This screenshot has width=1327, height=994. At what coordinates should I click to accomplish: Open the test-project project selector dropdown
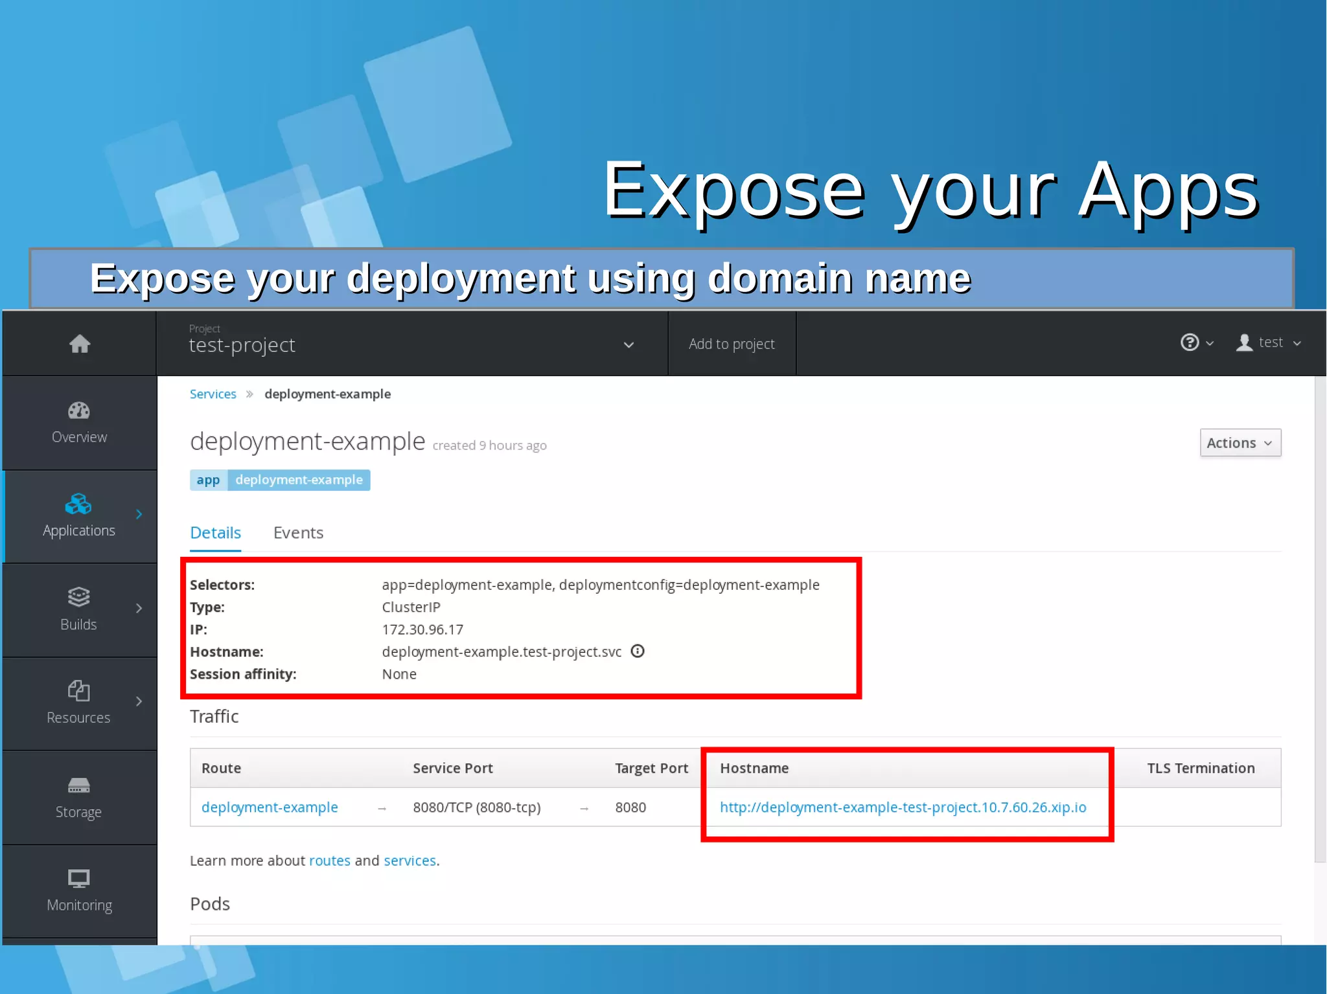[x=411, y=343]
